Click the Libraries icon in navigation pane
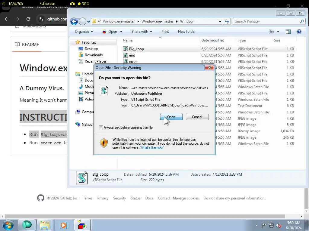This screenshot has height=231, width=309. 78,74
